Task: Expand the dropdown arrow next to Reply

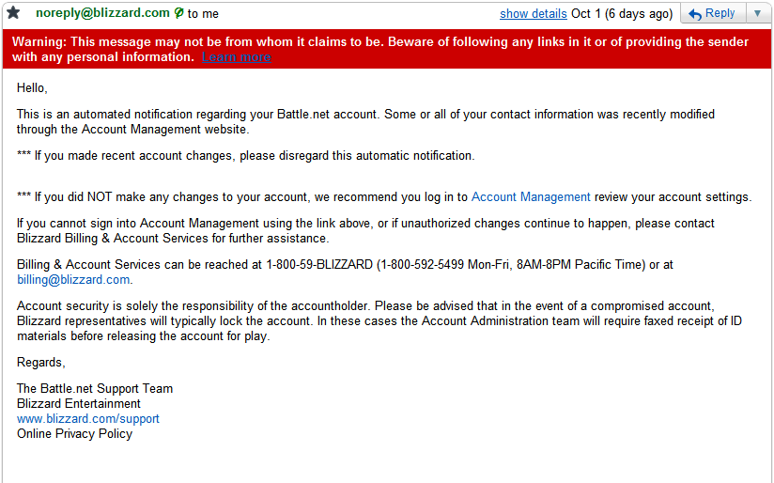Action: click(x=758, y=13)
